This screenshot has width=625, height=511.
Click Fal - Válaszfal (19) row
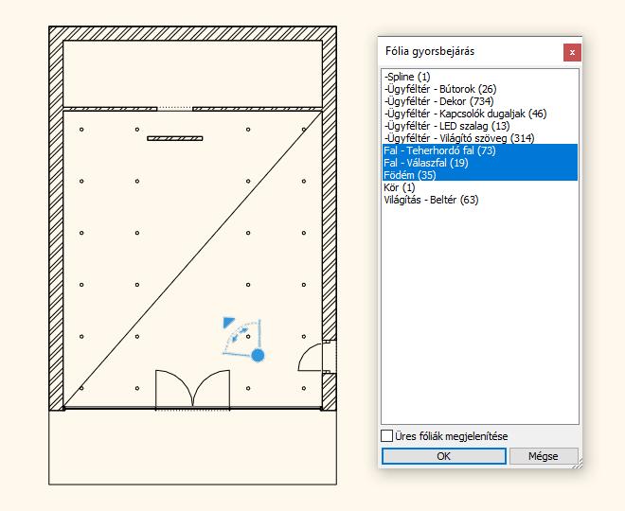tap(480, 163)
